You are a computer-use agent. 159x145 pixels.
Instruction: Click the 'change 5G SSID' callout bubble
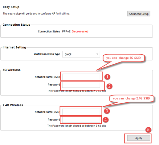pos(124,58)
